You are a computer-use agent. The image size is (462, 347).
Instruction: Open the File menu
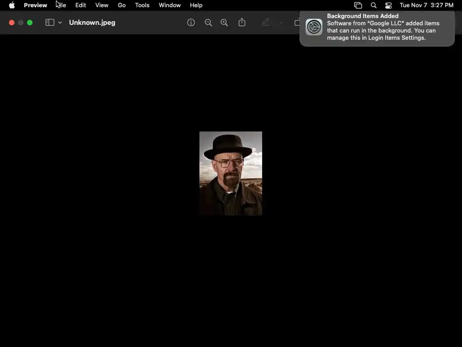[61, 5]
